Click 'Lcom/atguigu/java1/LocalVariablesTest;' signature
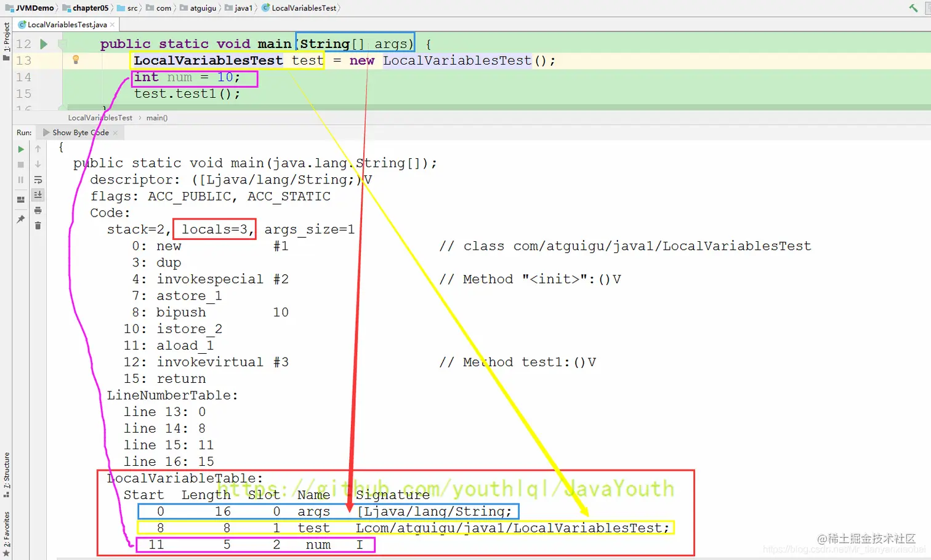 click(x=512, y=528)
